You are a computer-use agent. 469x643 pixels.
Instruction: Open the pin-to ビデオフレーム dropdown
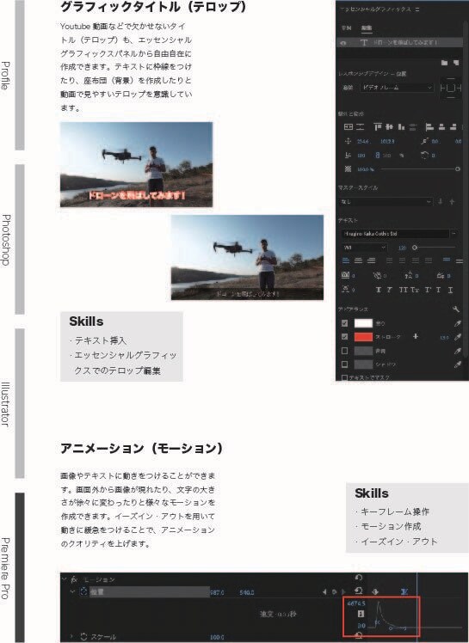pyautogui.click(x=397, y=88)
